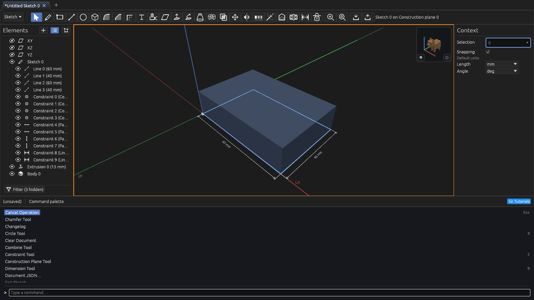The image size is (534, 300).
Task: Select the Text tool
Action: click(x=142, y=17)
